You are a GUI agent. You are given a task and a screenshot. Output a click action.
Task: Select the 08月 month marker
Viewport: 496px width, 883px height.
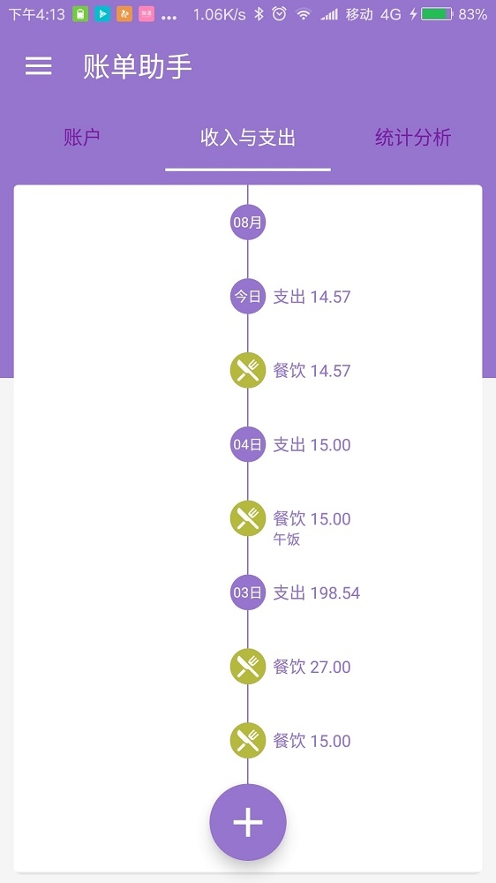(x=248, y=223)
